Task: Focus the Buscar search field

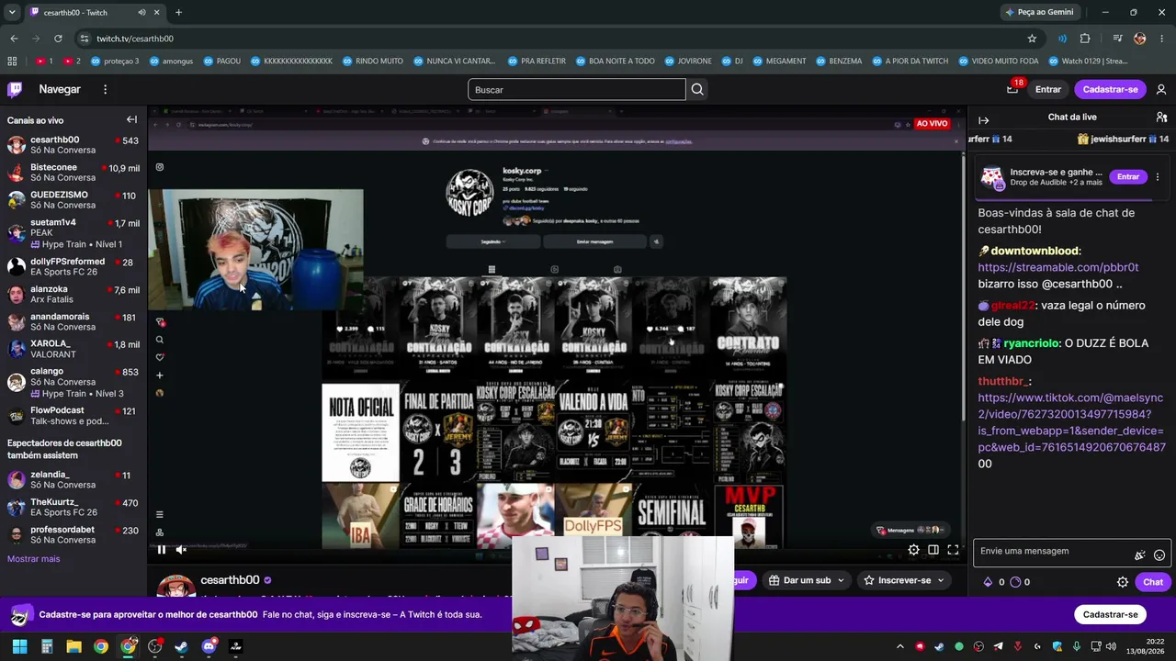Action: pyautogui.click(x=577, y=89)
